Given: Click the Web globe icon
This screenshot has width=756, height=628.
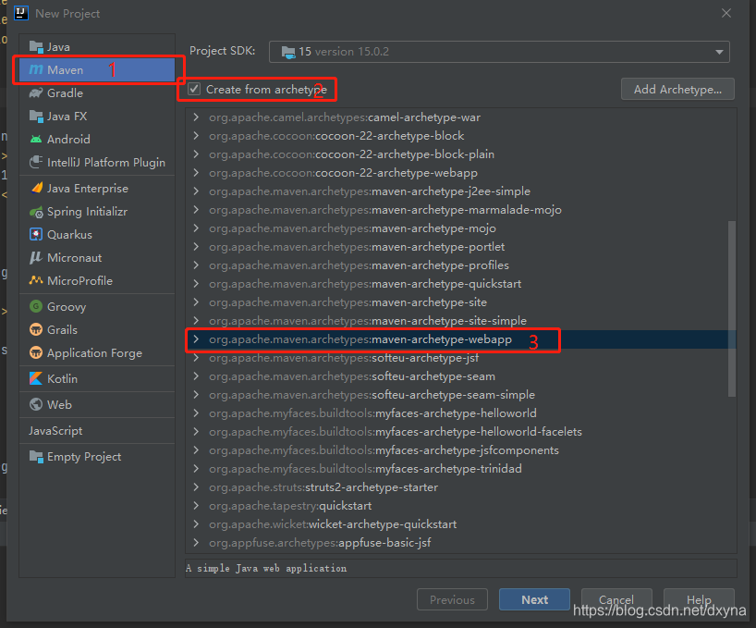Looking at the screenshot, I should [x=36, y=404].
